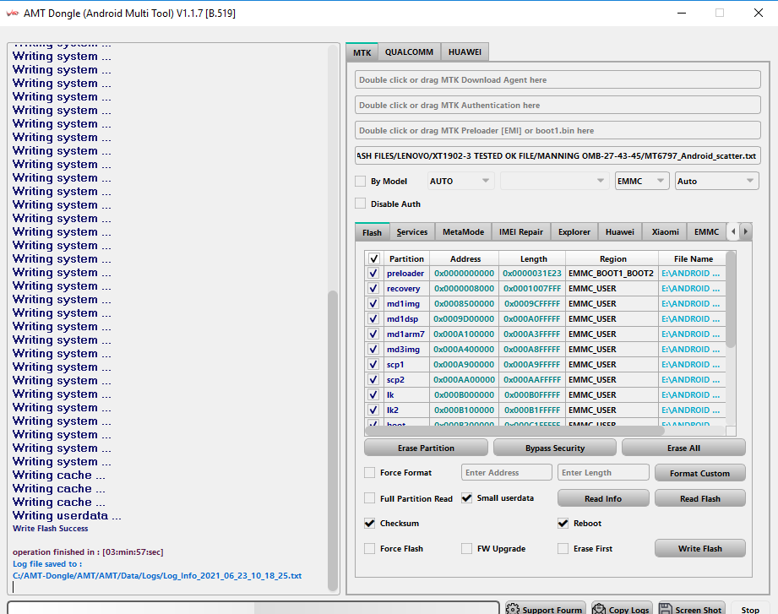Switch to the QUALCOMM tab
Viewport: 778px width, 614px height.
[409, 52]
